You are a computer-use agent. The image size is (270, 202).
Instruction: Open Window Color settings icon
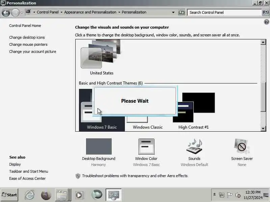[146, 146]
